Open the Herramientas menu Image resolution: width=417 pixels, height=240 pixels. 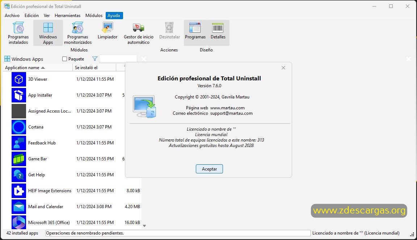tap(68, 16)
